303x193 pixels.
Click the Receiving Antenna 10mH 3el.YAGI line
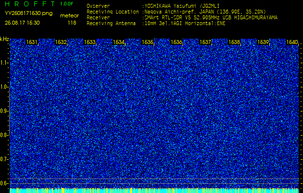(156, 24)
